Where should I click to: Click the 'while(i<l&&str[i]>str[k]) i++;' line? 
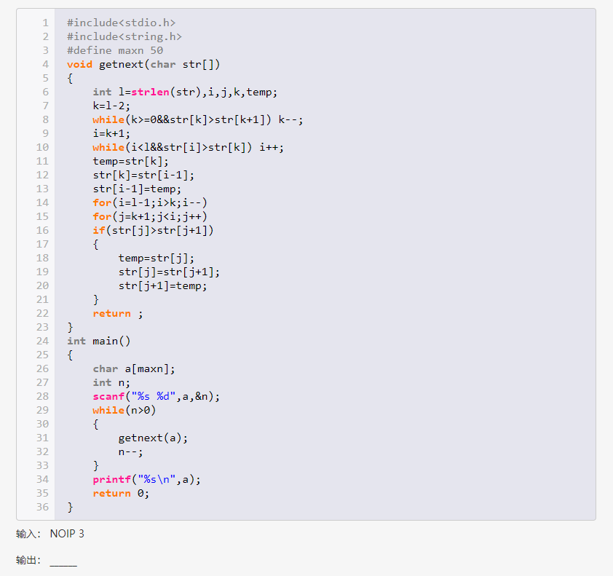[188, 147]
